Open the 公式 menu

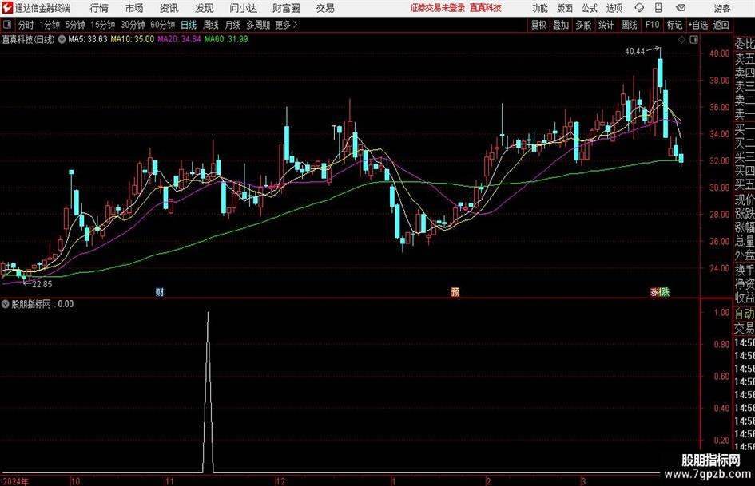click(x=590, y=8)
